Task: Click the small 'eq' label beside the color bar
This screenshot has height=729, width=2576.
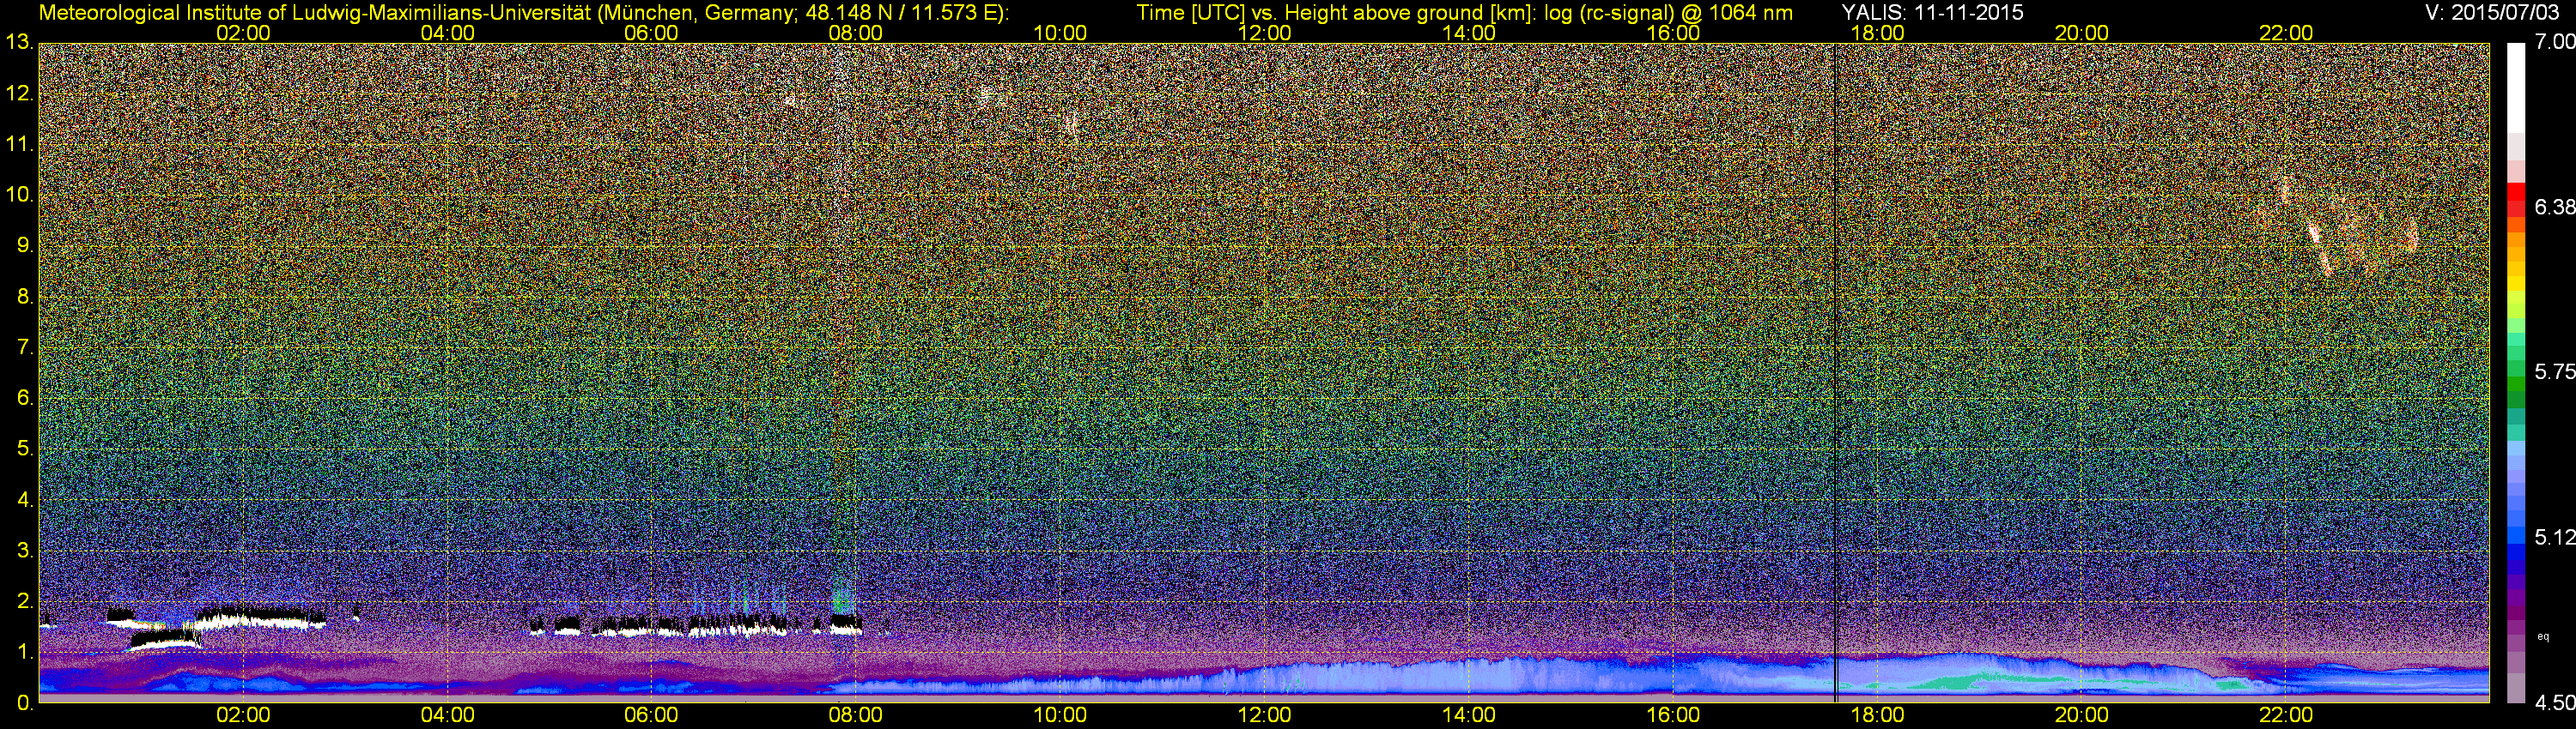Action: (2543, 636)
